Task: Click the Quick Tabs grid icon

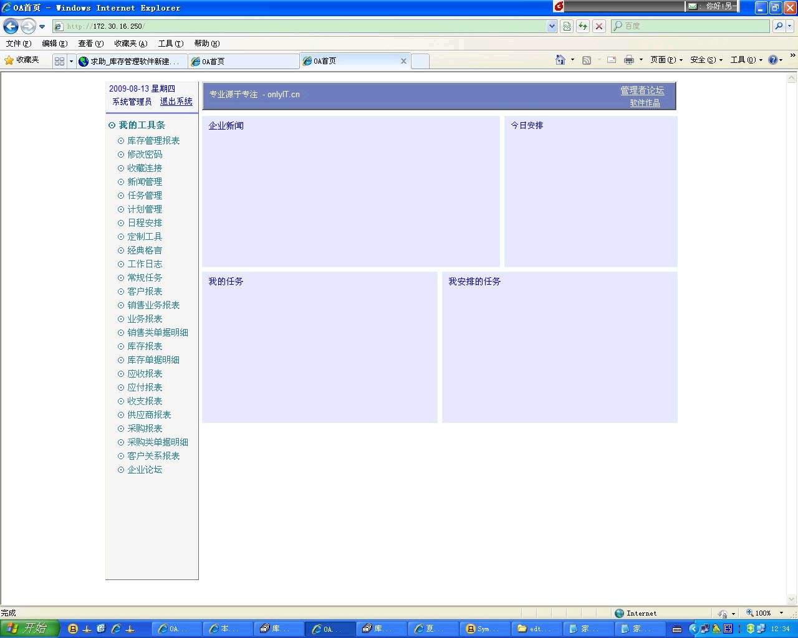Action: pos(59,61)
